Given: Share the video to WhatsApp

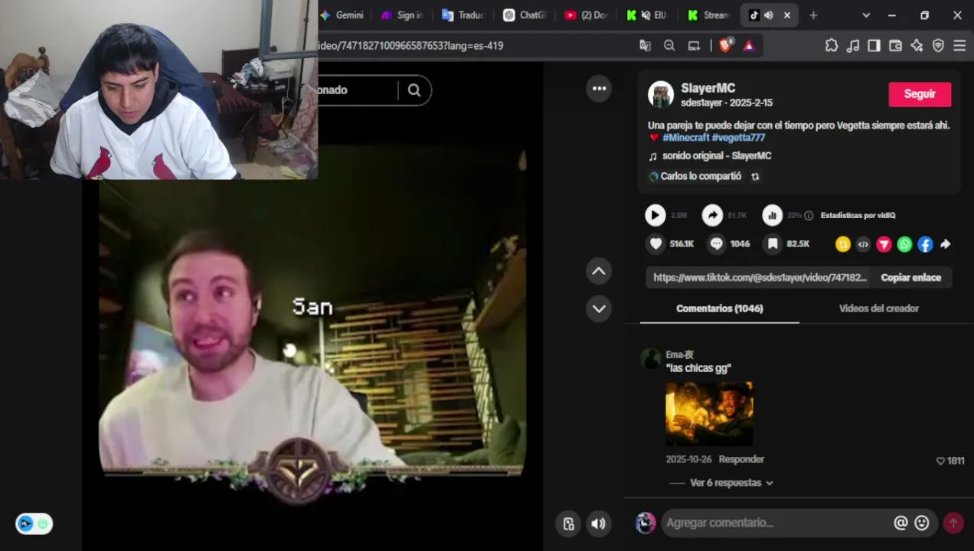Looking at the screenshot, I should pos(904,244).
